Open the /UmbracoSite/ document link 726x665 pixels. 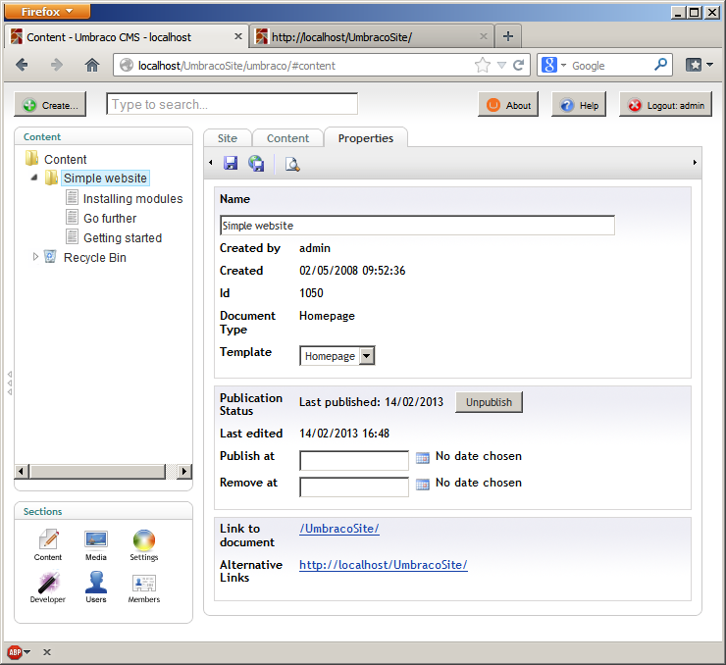click(339, 529)
